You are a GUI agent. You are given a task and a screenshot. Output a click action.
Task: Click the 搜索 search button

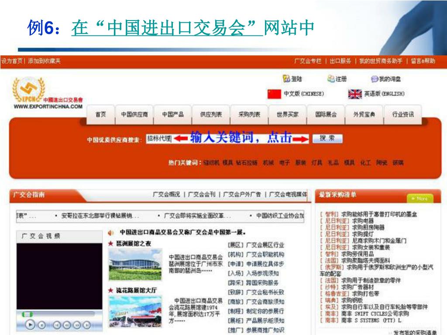[x=327, y=138]
